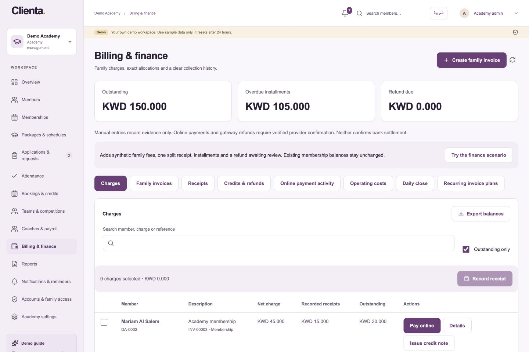Expand the Demo Academy workspace switcher
529x352 pixels.
click(42, 42)
